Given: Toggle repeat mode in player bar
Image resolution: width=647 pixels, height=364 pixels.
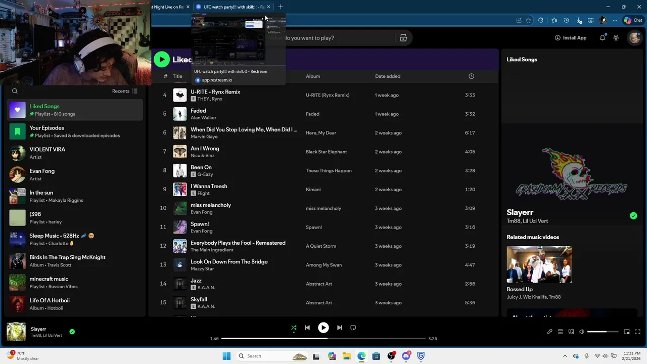Looking at the screenshot, I should click(x=353, y=328).
